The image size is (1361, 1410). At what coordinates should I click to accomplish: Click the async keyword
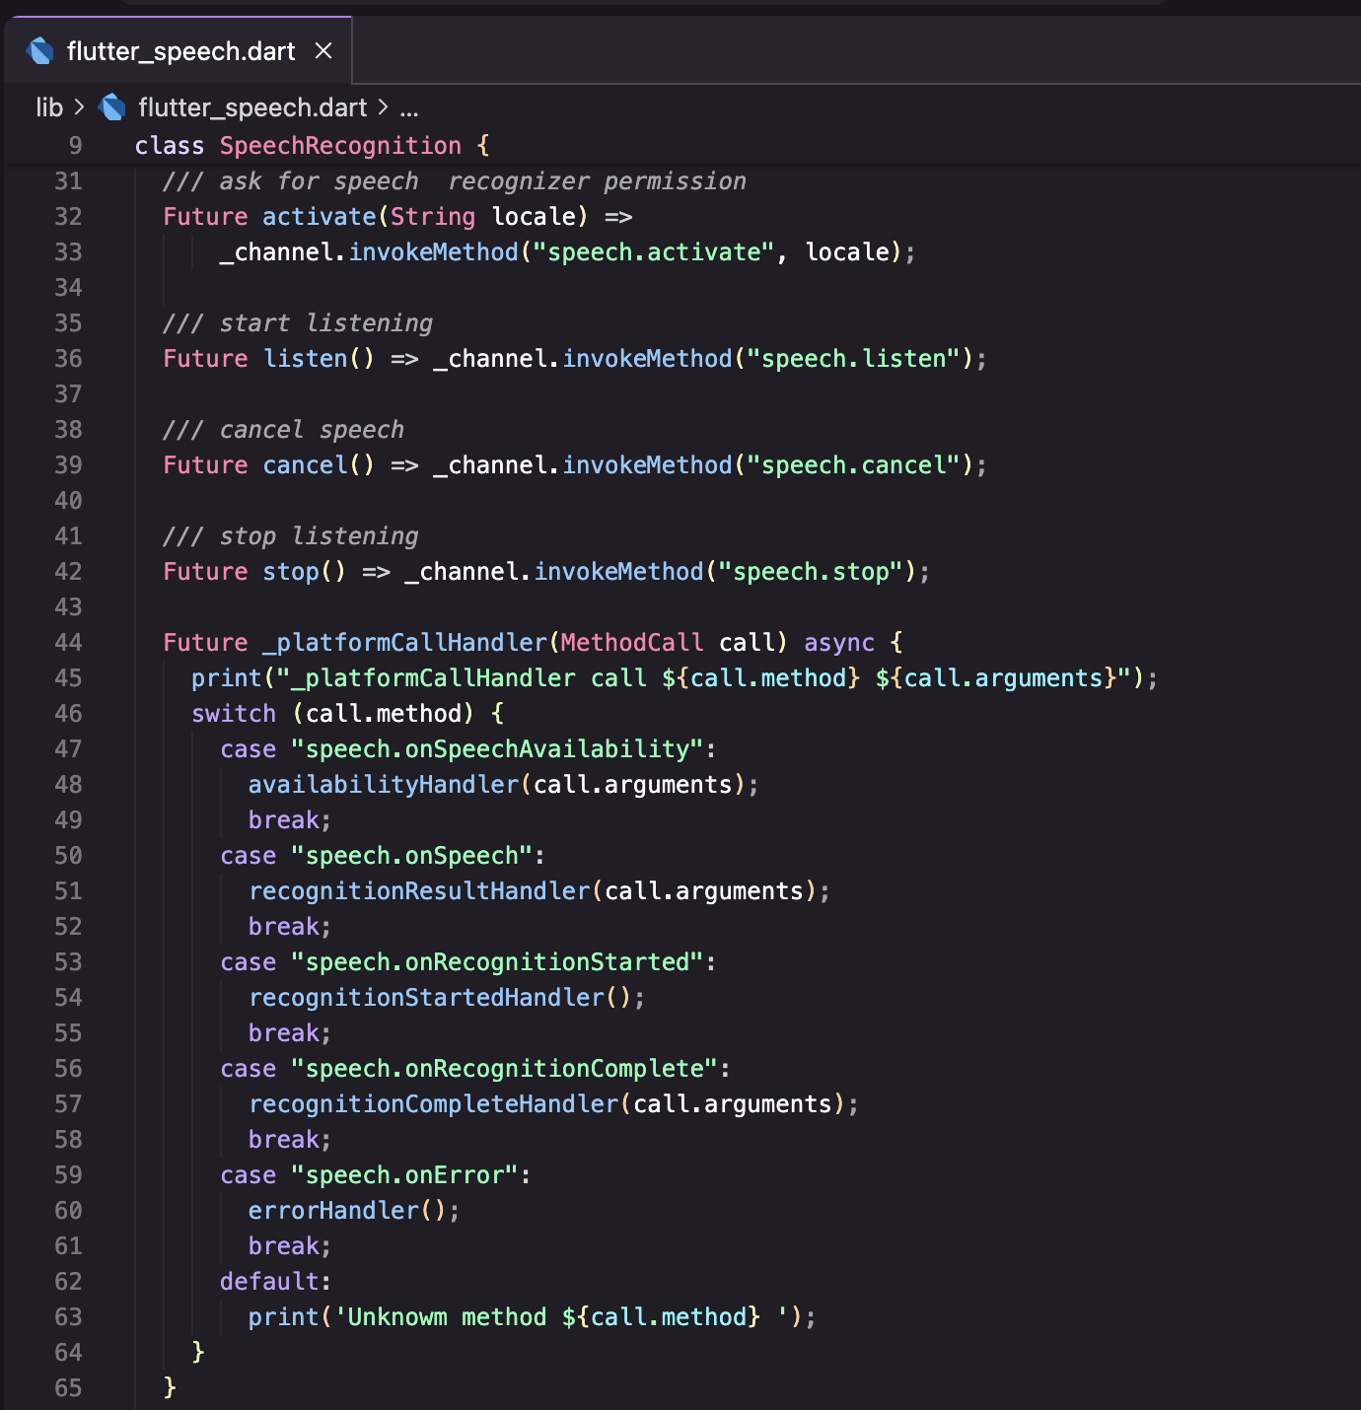[839, 643]
